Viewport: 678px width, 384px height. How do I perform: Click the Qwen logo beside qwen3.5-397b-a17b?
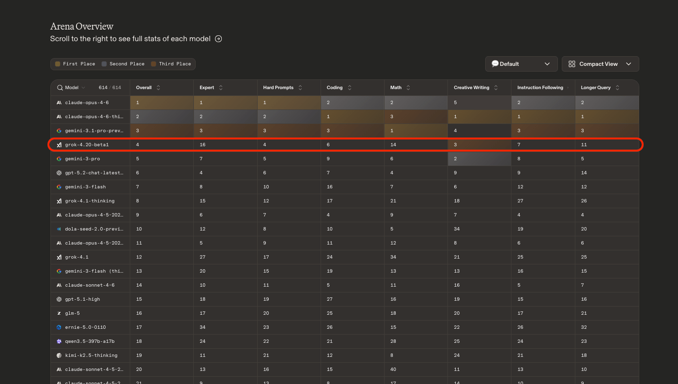pyautogui.click(x=59, y=341)
